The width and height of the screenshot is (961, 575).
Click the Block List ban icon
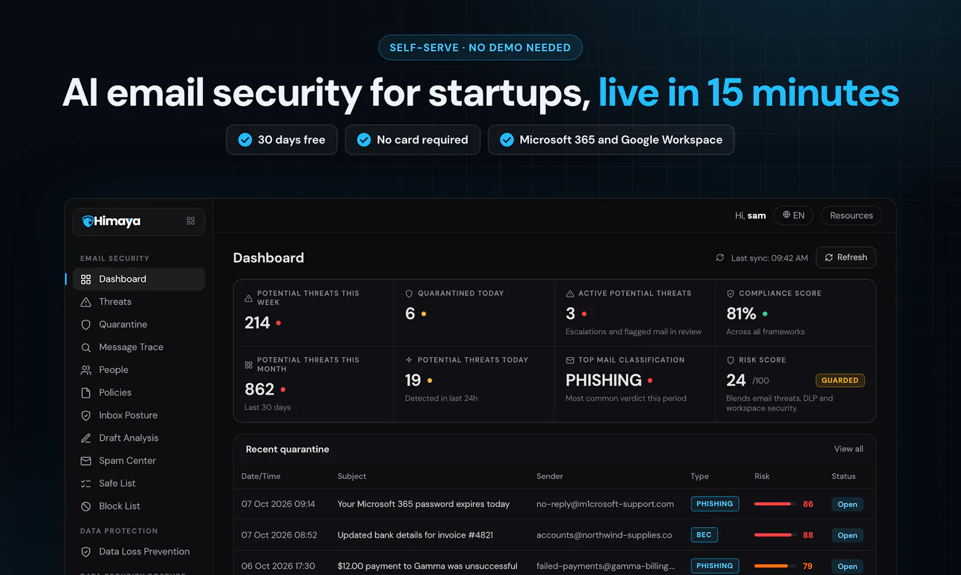click(x=86, y=507)
